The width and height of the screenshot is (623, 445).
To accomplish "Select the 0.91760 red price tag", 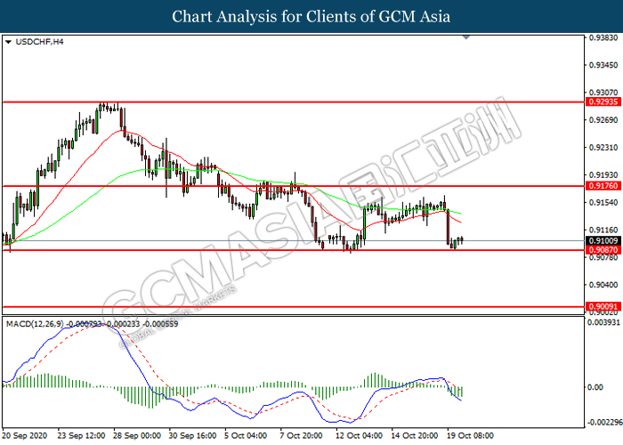I will tap(603, 185).
